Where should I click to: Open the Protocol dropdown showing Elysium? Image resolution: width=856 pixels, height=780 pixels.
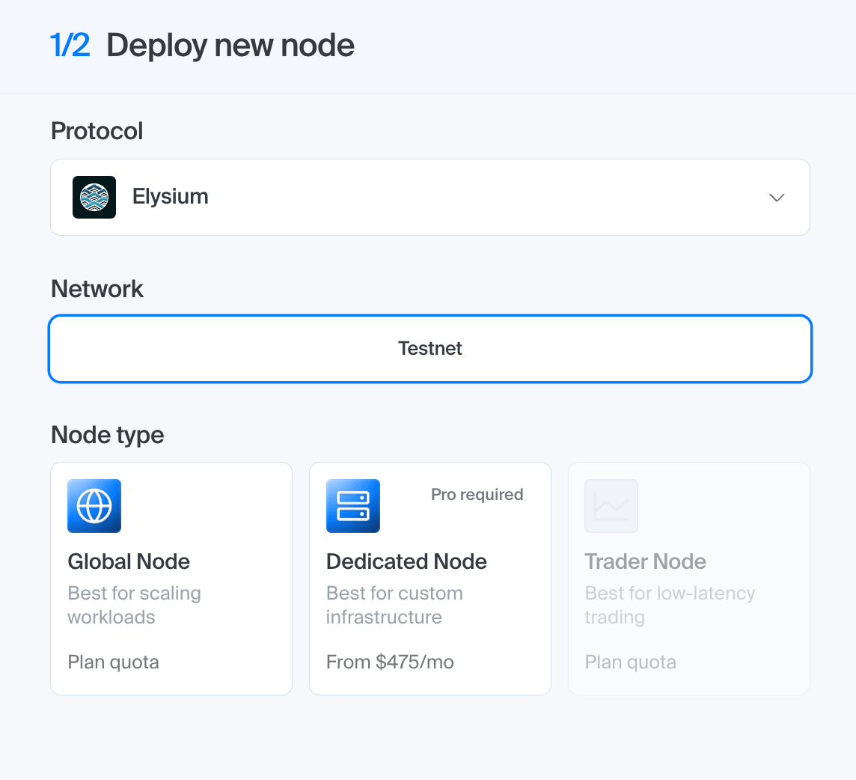click(430, 197)
